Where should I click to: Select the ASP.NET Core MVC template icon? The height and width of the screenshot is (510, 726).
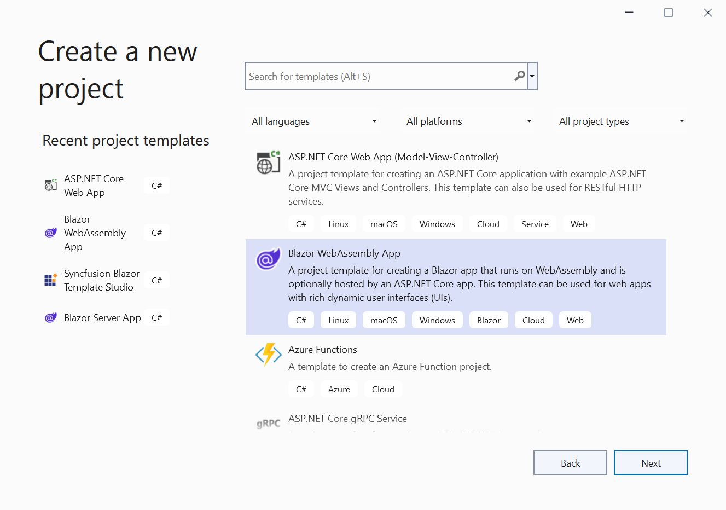pos(268,163)
